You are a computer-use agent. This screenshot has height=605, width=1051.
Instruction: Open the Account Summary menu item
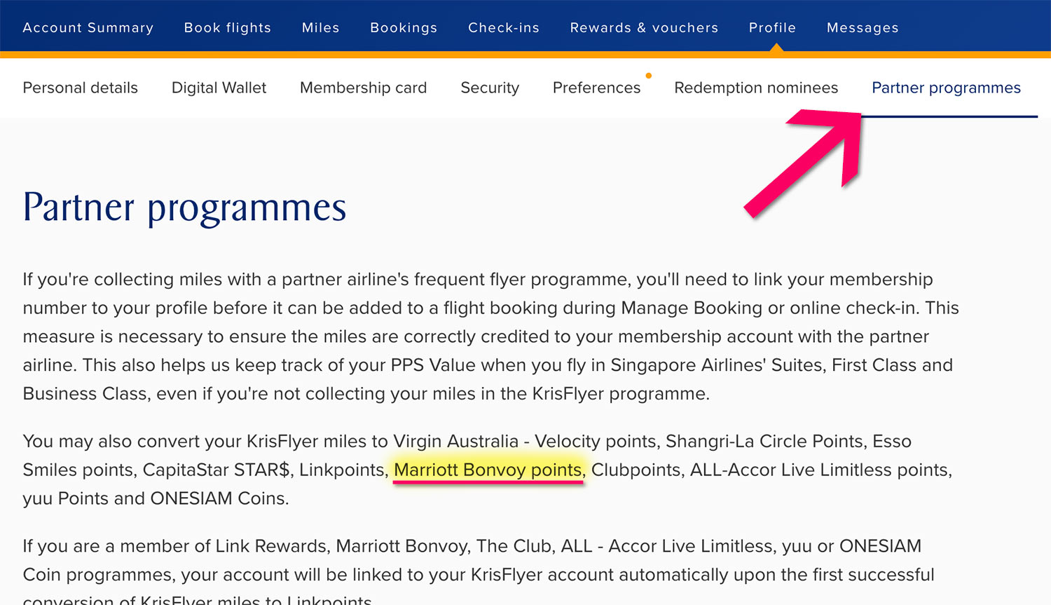[88, 27]
